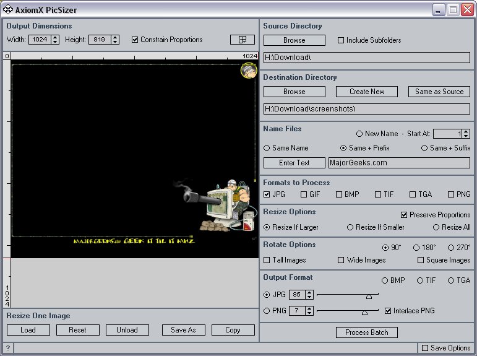The width and height of the screenshot is (477, 356).
Task: Click the JPG quality slider handle
Action: tap(369, 297)
